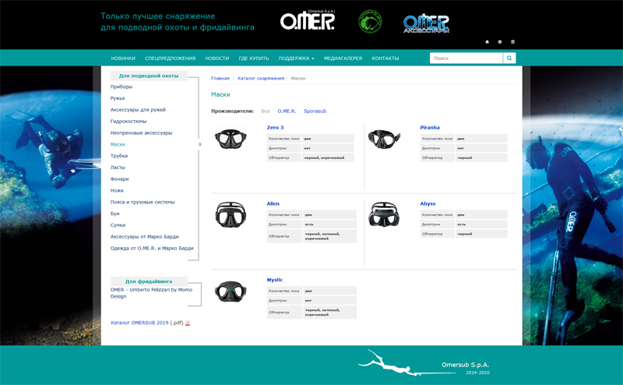Click the PDF icon next to the catalog link
This screenshot has height=385, width=623.
(x=188, y=323)
